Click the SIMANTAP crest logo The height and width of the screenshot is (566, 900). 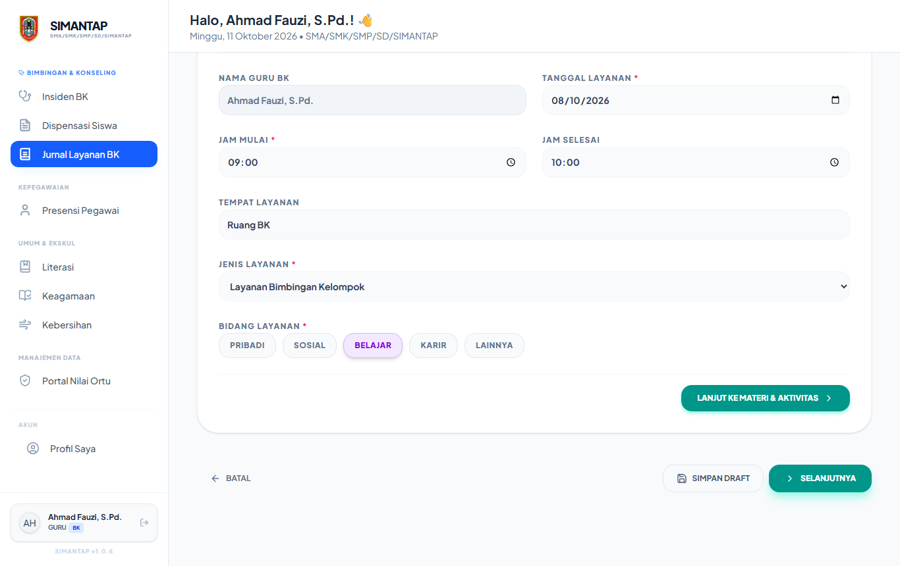[29, 29]
